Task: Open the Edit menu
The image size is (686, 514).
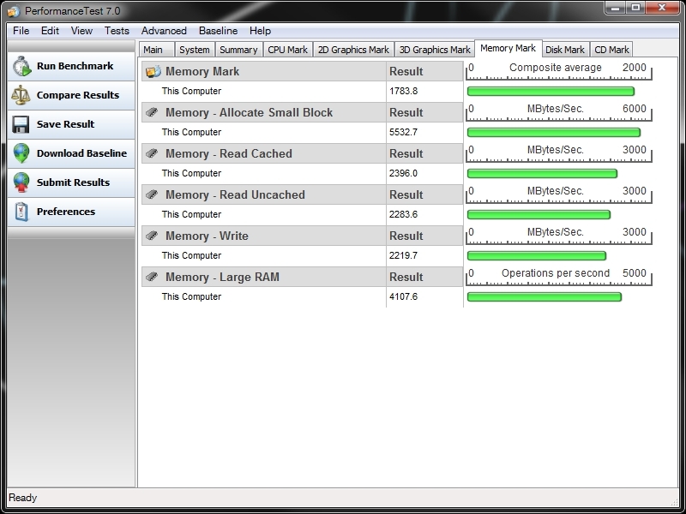Action: (x=50, y=31)
